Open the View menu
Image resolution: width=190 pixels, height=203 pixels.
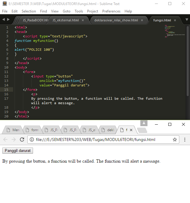click(55, 11)
